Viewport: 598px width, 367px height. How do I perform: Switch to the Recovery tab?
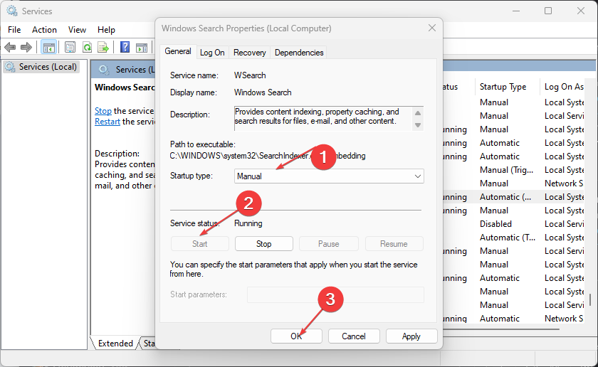(x=249, y=53)
